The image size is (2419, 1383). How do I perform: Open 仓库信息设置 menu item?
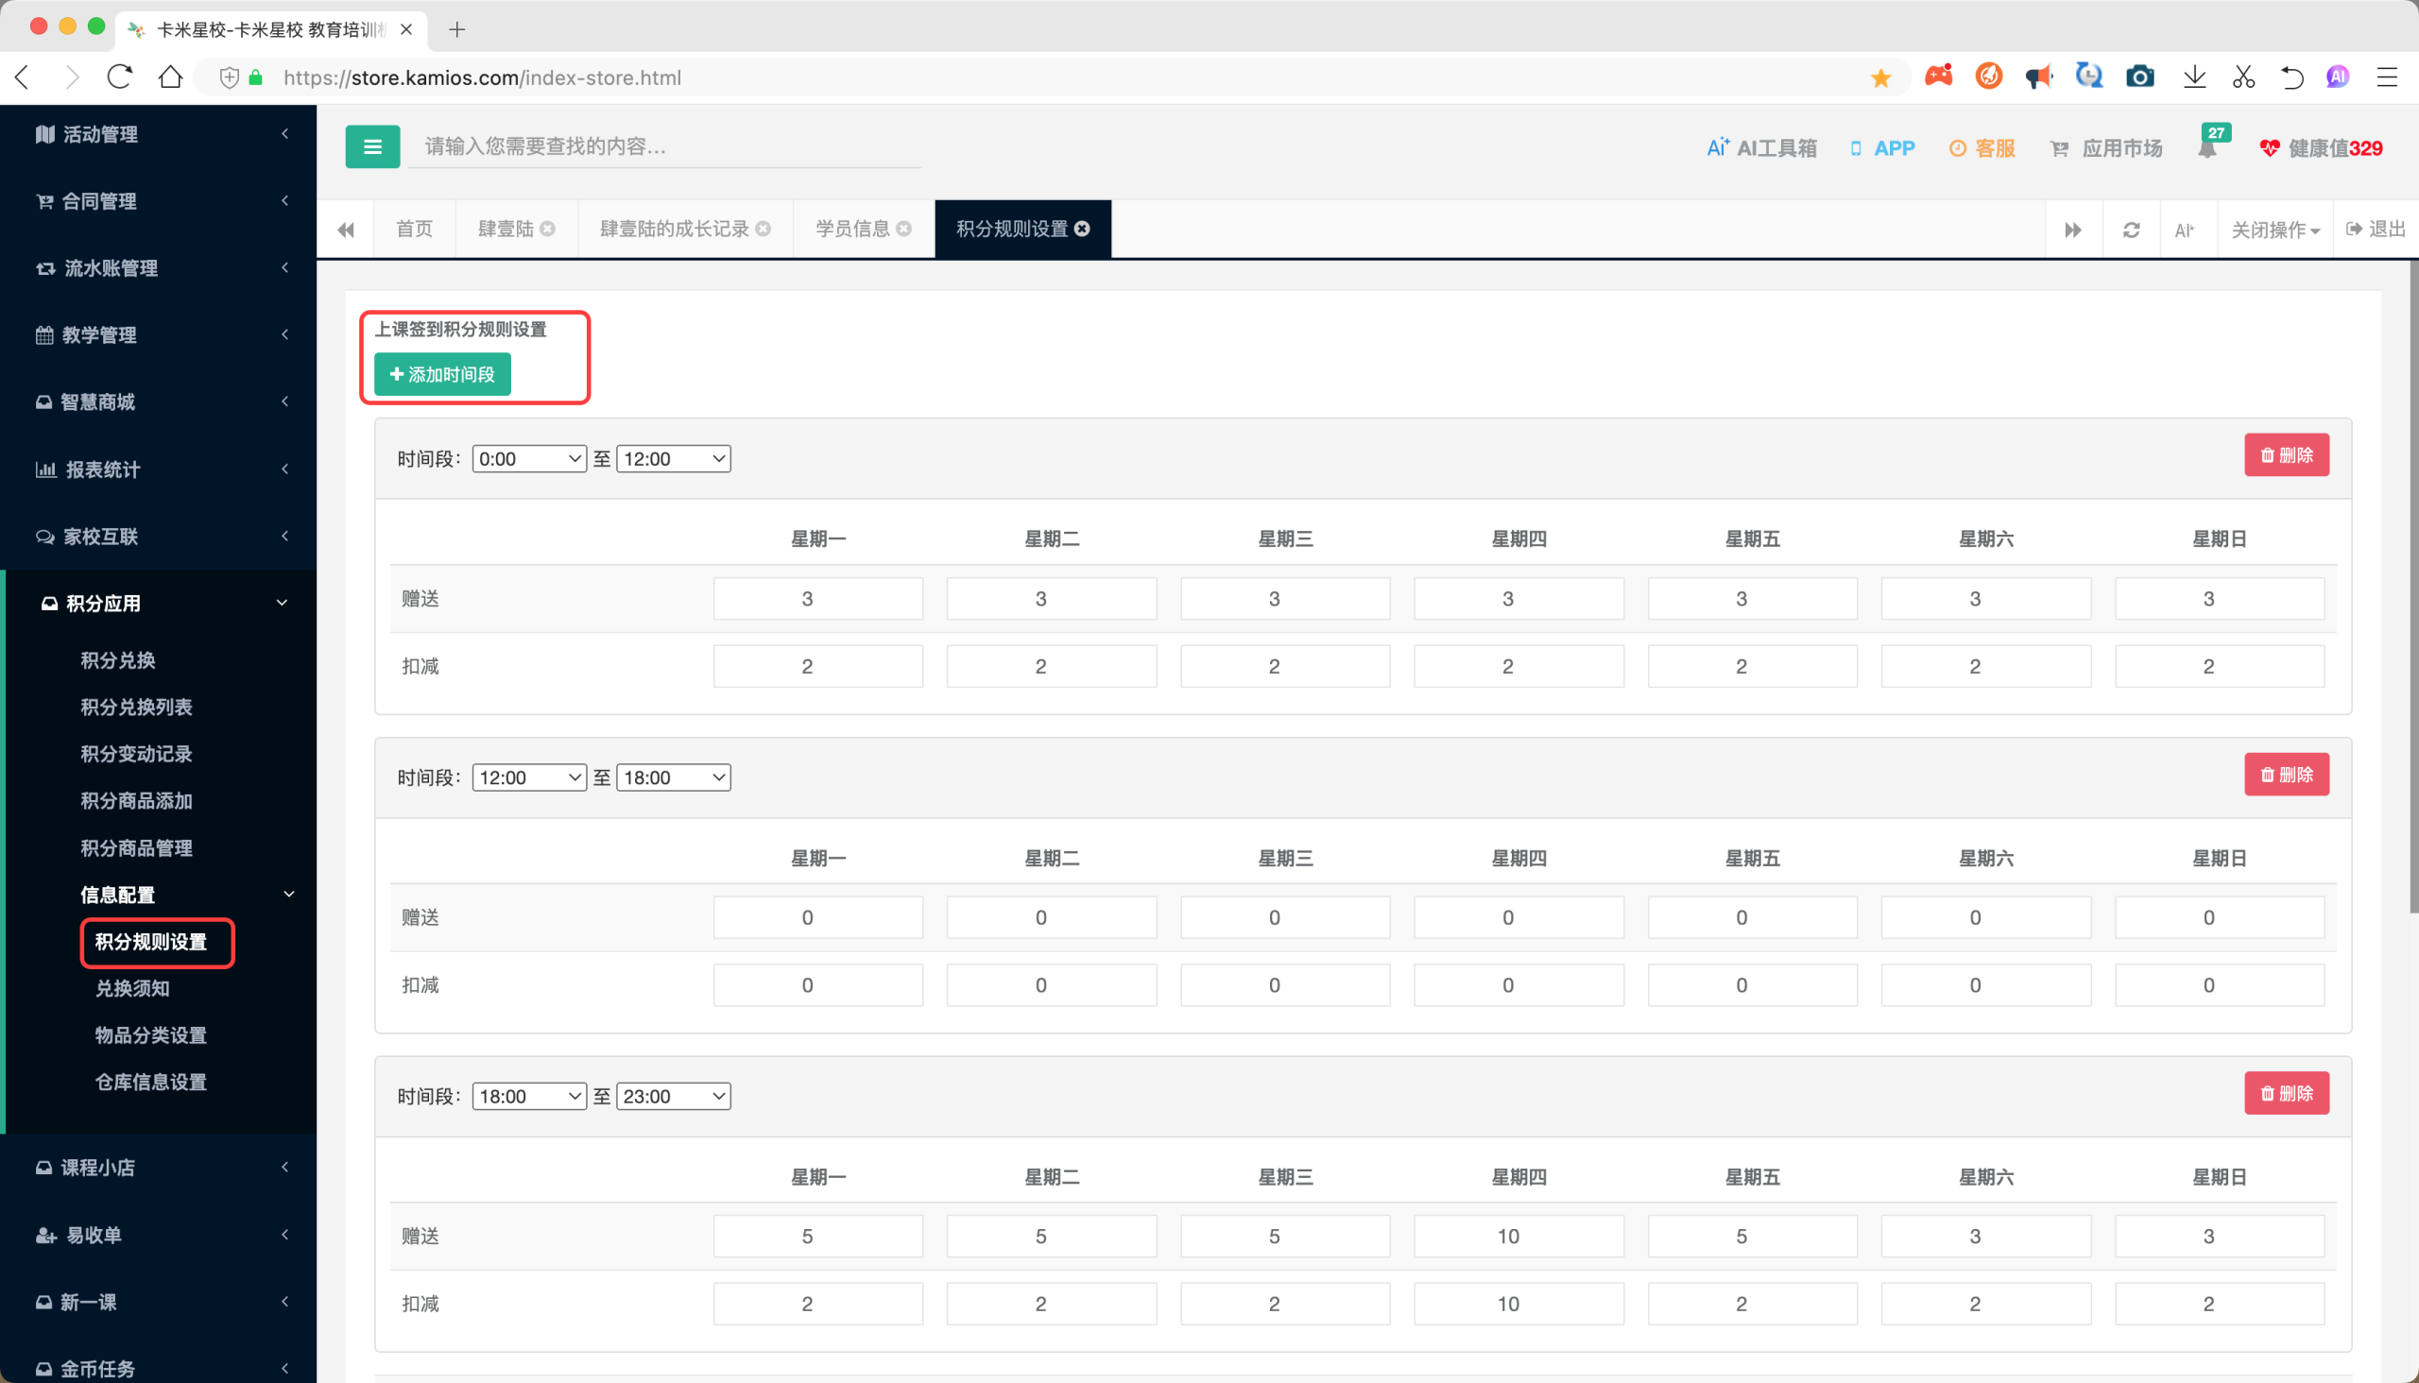click(x=151, y=1083)
